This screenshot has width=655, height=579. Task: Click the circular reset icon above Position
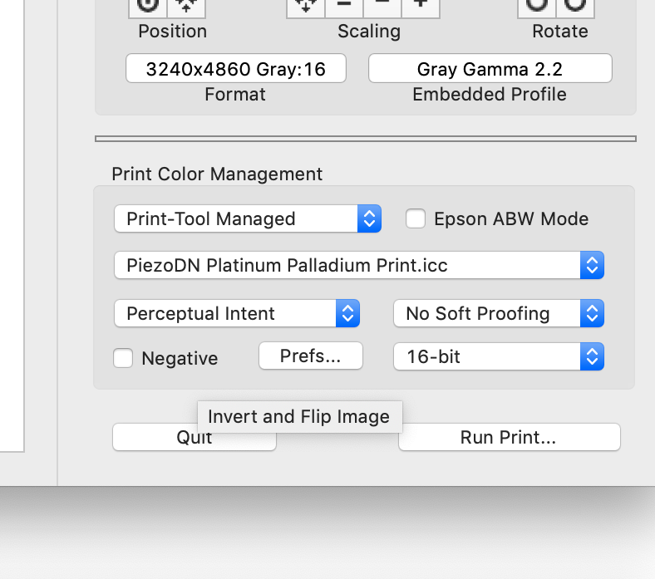point(147,6)
